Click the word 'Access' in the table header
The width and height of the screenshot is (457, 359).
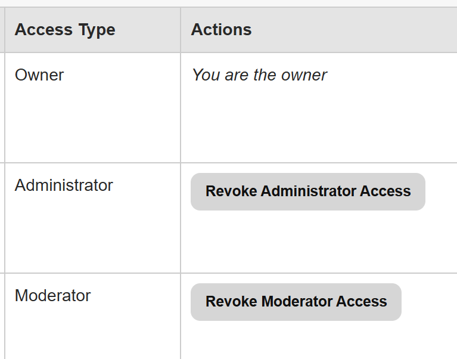tap(43, 30)
